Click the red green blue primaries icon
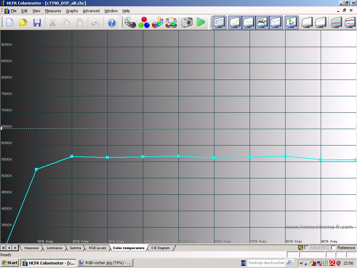Image resolution: width=357 pixels, height=268 pixels. [144, 23]
